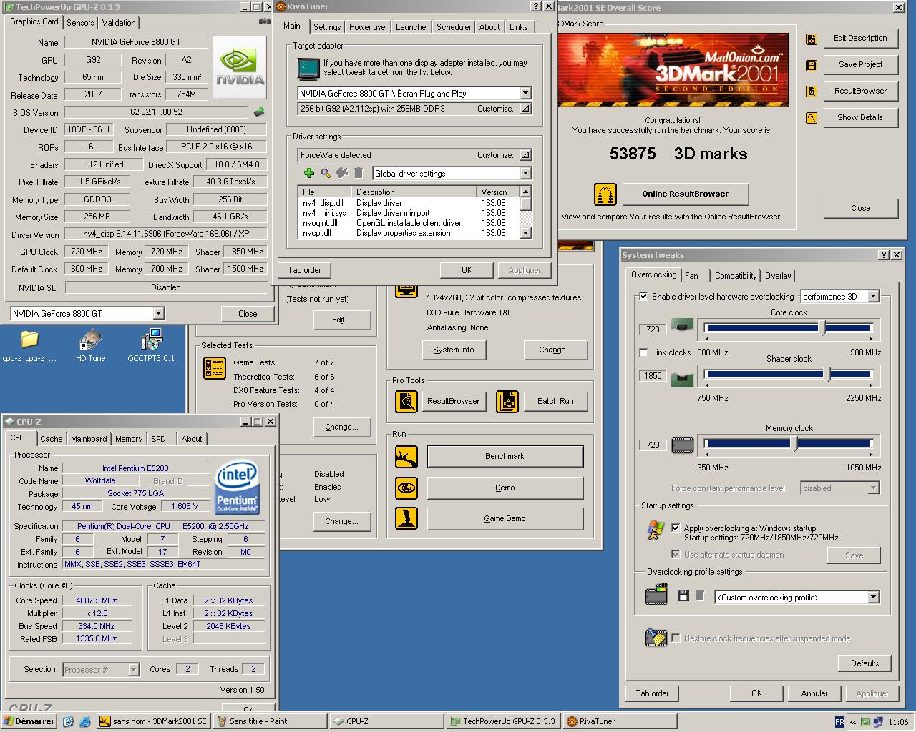Switch to the Power user tab in RivaTuner
Screen dimensions: 916x732
point(369,27)
